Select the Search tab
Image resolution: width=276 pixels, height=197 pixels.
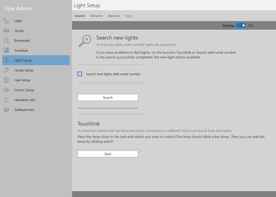coord(80,16)
